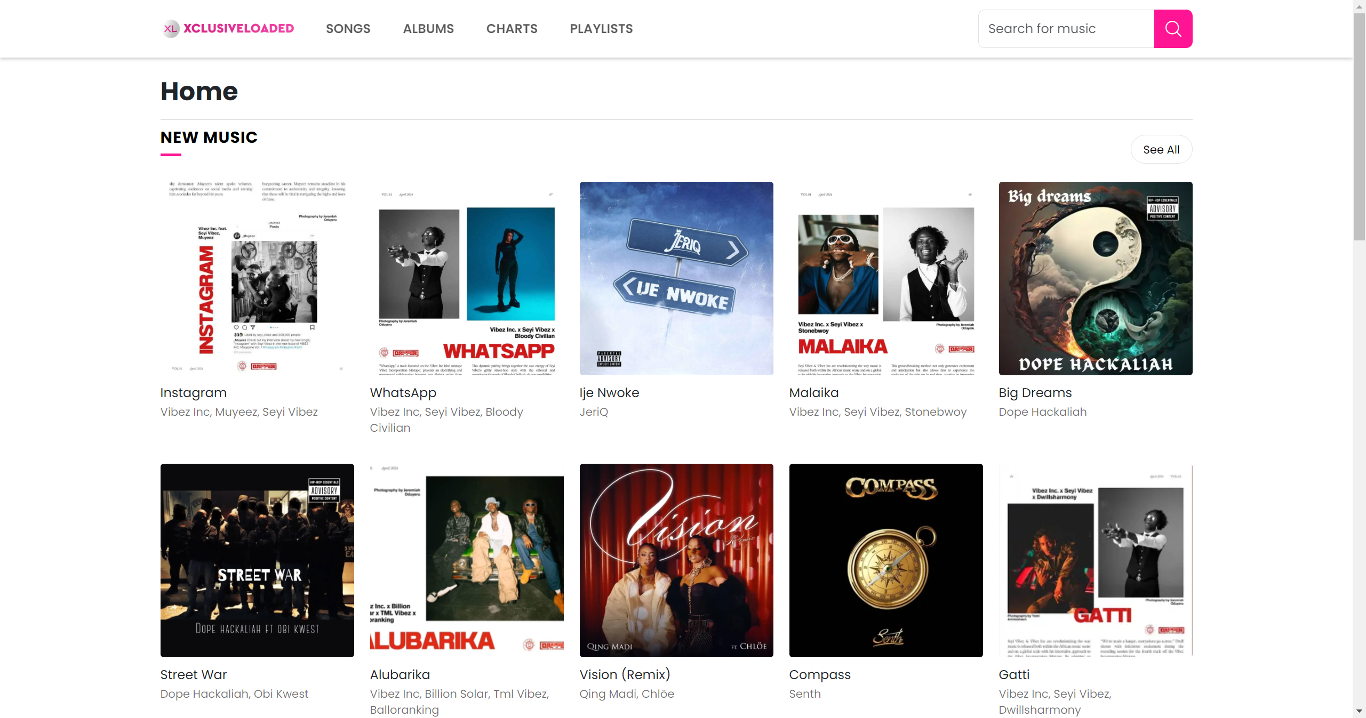Screen dimensions: 1366x718
Task: Open the WhatsApp cover thumbnail
Action: click(467, 278)
